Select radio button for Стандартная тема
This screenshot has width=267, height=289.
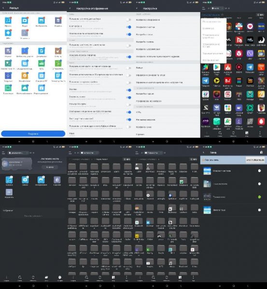pyautogui.click(x=259, y=171)
